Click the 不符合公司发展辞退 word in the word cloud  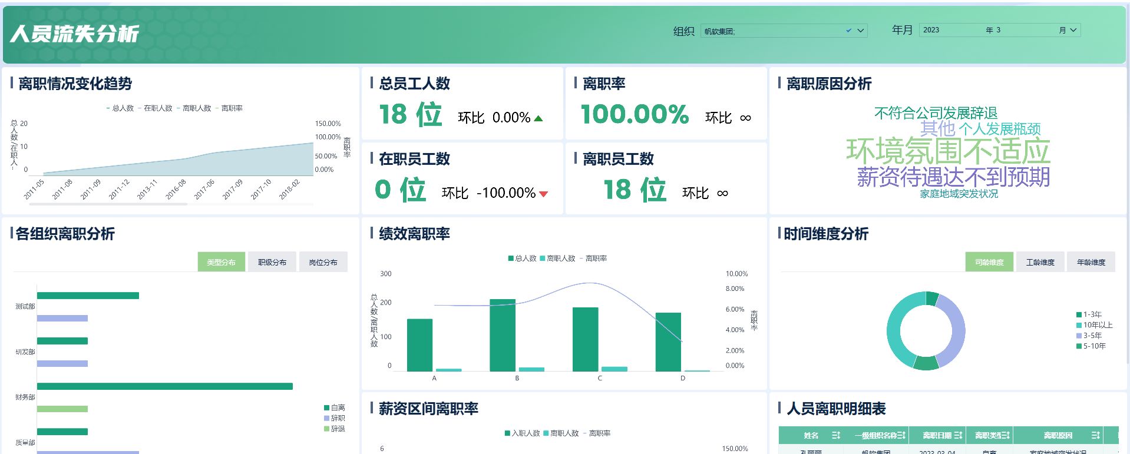pyautogui.click(x=936, y=113)
